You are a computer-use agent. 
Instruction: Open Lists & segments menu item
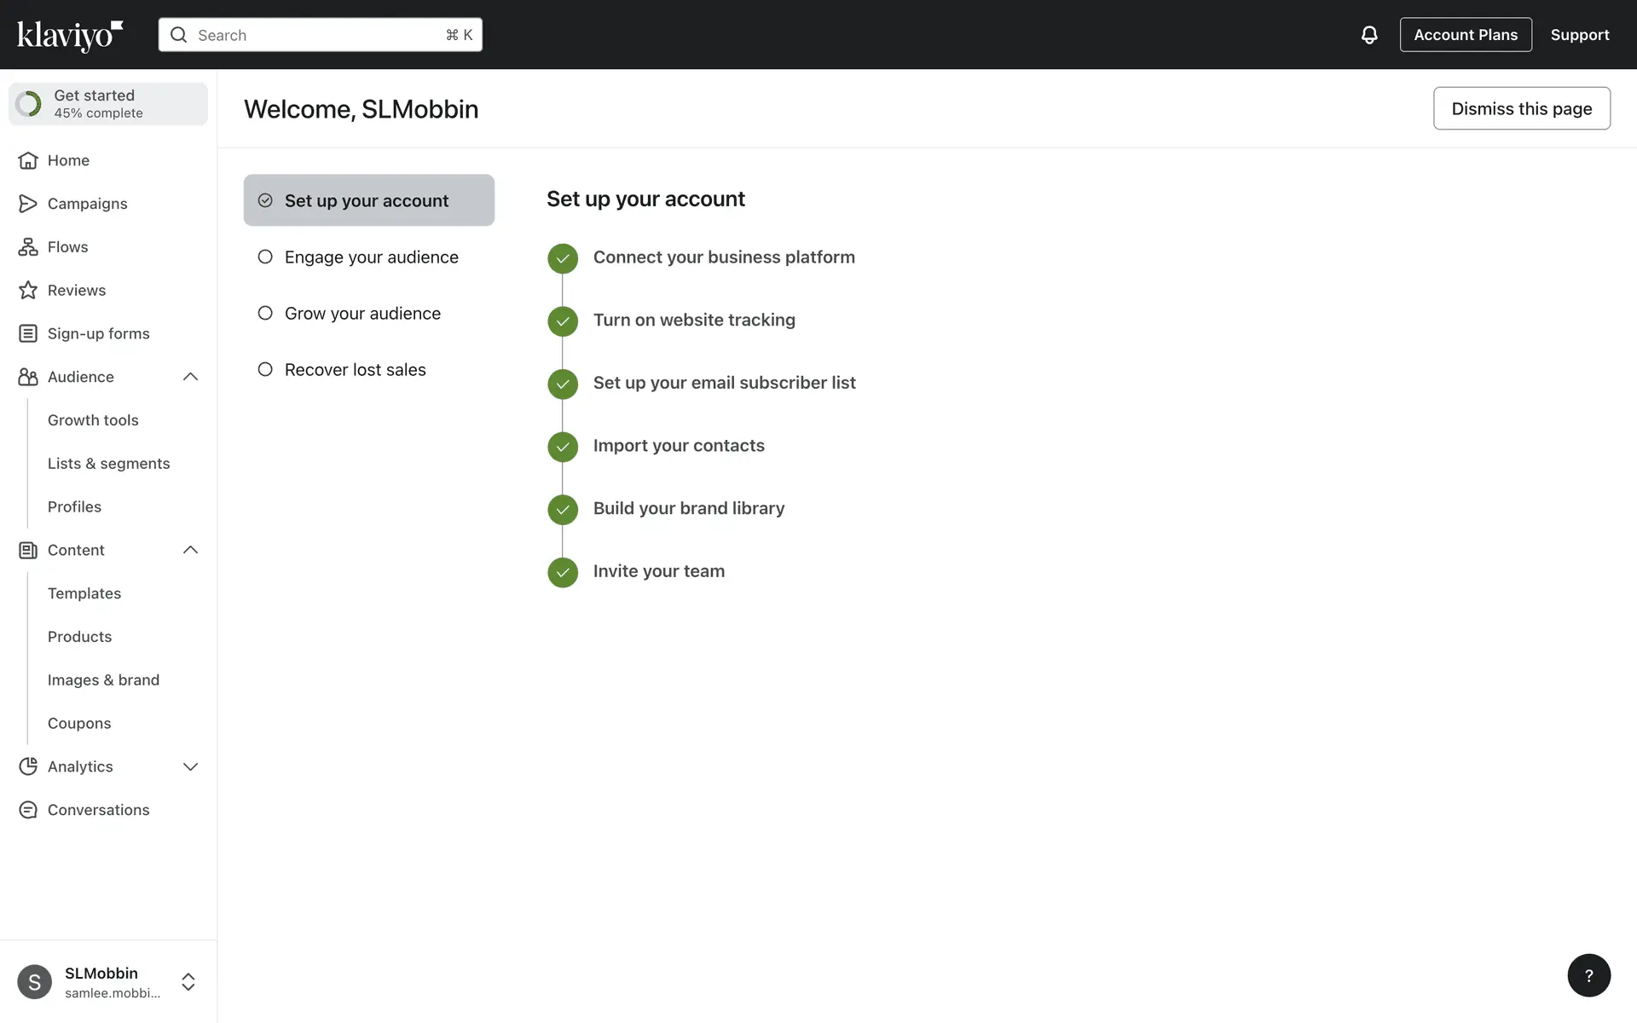click(x=108, y=464)
